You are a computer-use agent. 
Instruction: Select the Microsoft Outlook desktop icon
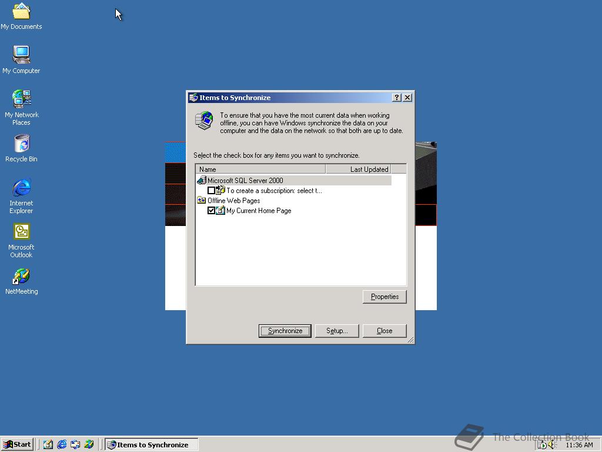21,241
